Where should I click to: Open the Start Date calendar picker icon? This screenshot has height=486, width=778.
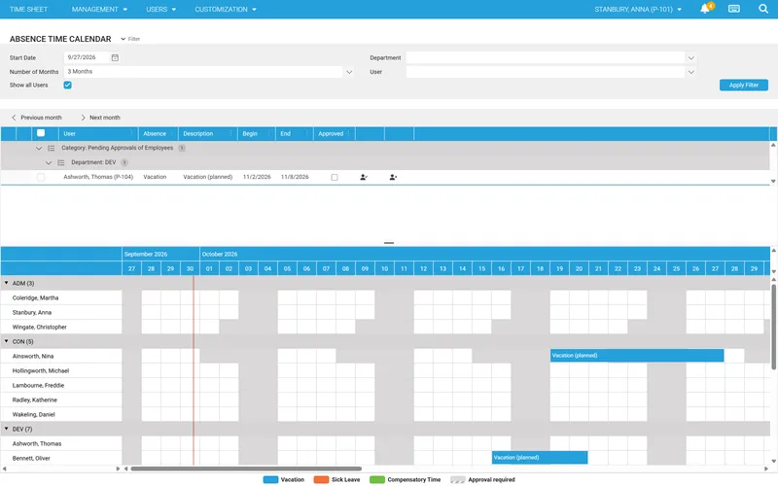click(x=115, y=57)
